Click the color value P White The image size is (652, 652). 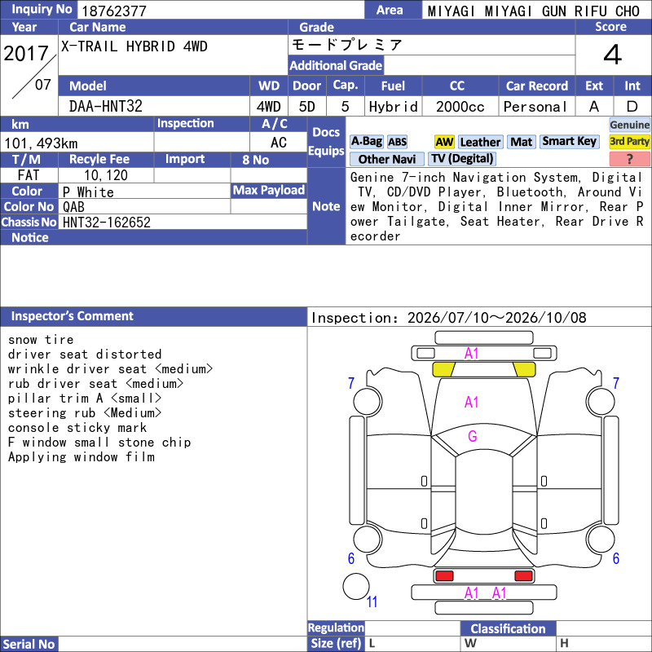tap(88, 192)
